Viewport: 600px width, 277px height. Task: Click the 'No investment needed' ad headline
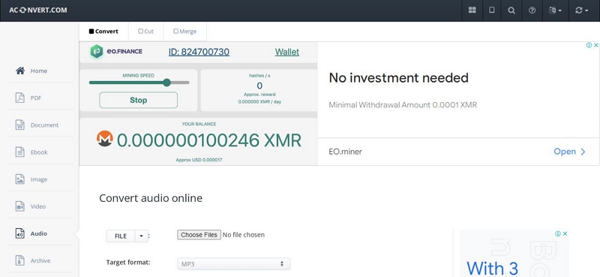[399, 78]
